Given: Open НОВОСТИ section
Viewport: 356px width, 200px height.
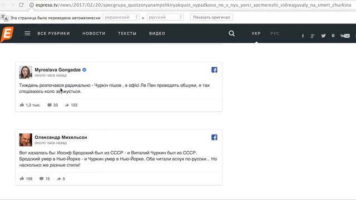Looking at the screenshot, I should pyautogui.click(x=94, y=33).
